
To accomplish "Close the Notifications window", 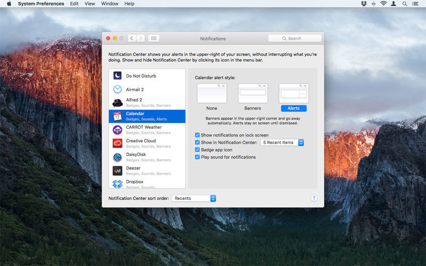I will point(108,38).
